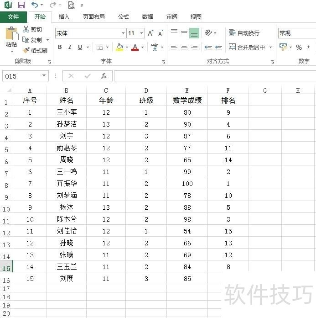
Task: Toggle center text horizontally
Action: (184, 47)
